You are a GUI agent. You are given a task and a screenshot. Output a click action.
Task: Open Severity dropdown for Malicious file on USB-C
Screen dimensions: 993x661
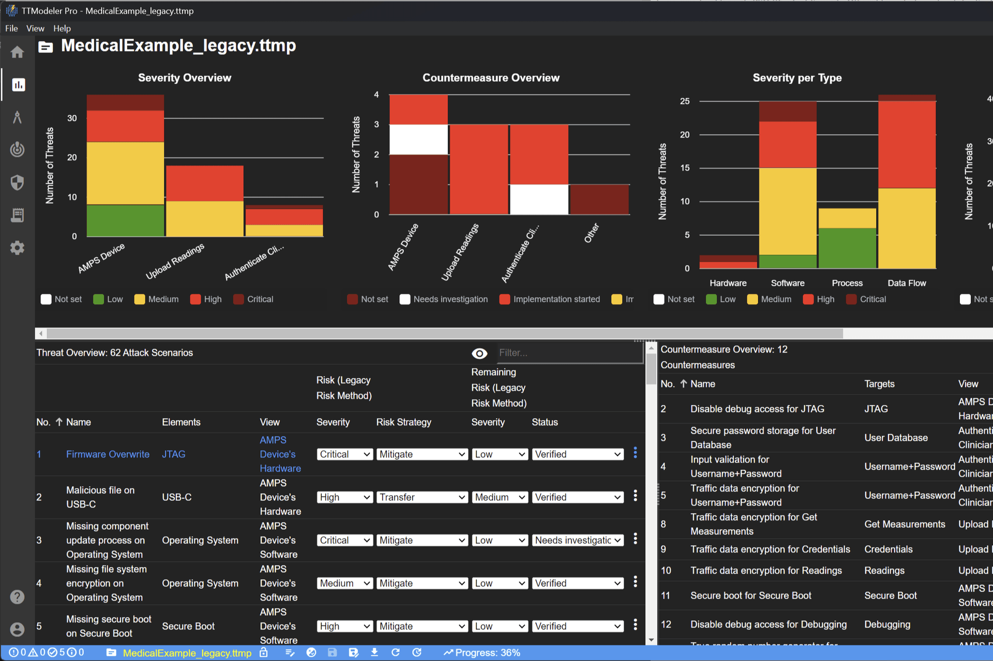pos(344,497)
